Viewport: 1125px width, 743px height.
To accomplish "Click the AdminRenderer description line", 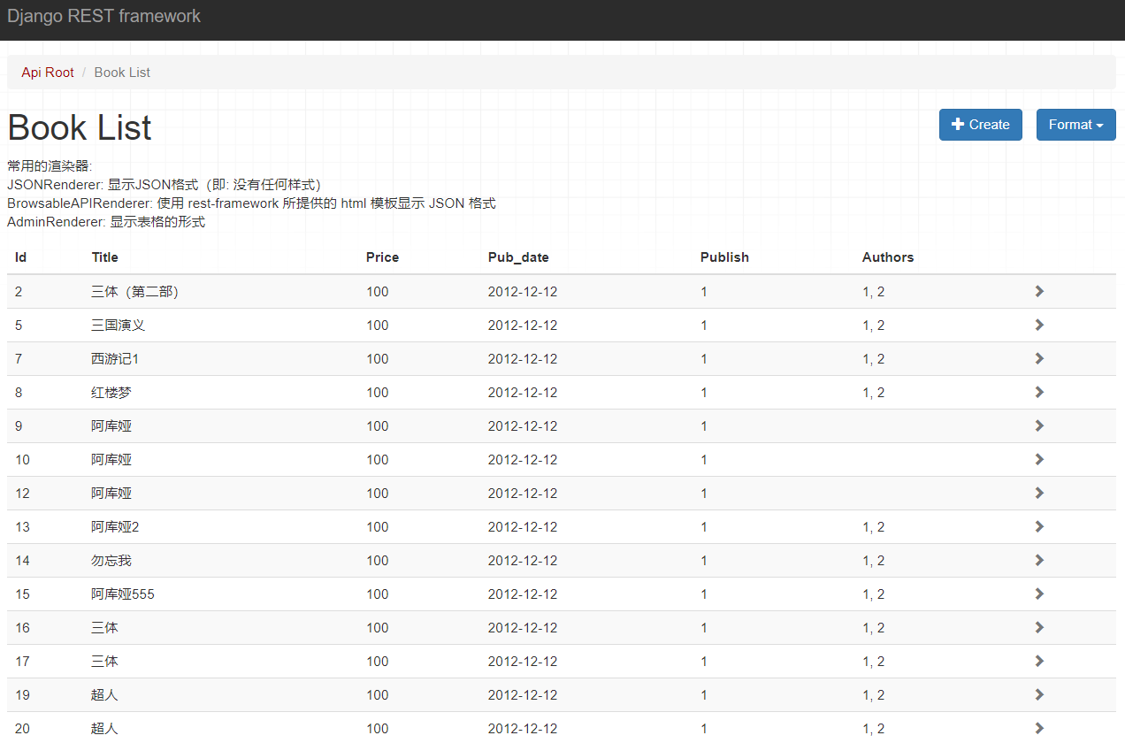I will click(106, 222).
